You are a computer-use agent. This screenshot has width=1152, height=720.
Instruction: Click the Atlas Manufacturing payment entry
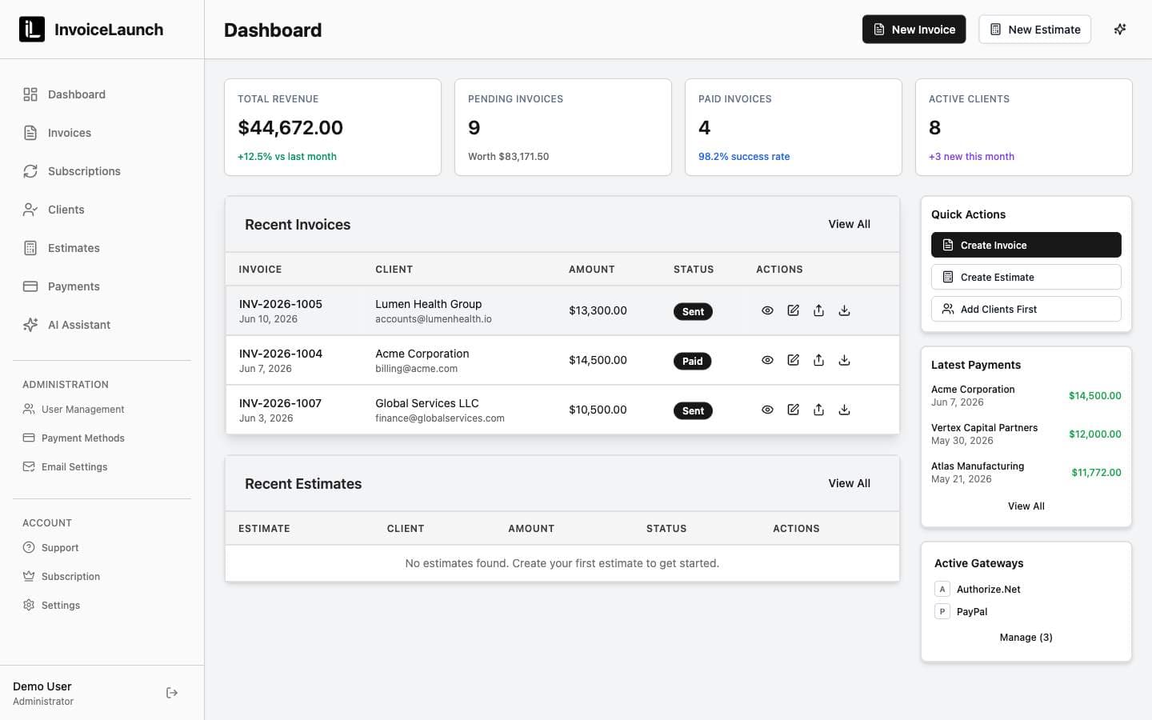1026,472
